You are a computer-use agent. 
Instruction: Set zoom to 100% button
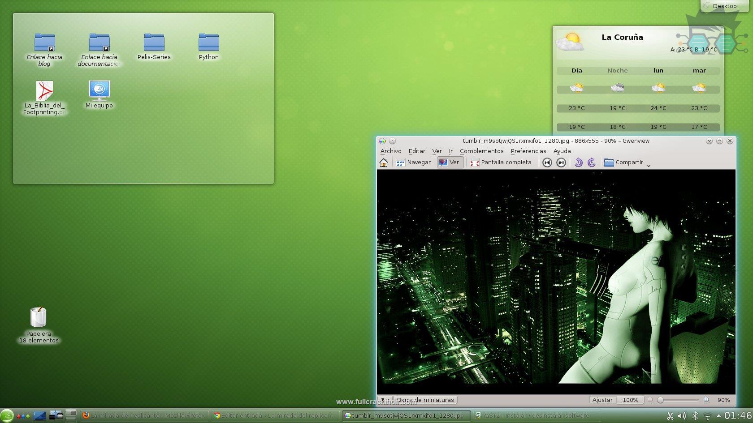coord(630,400)
